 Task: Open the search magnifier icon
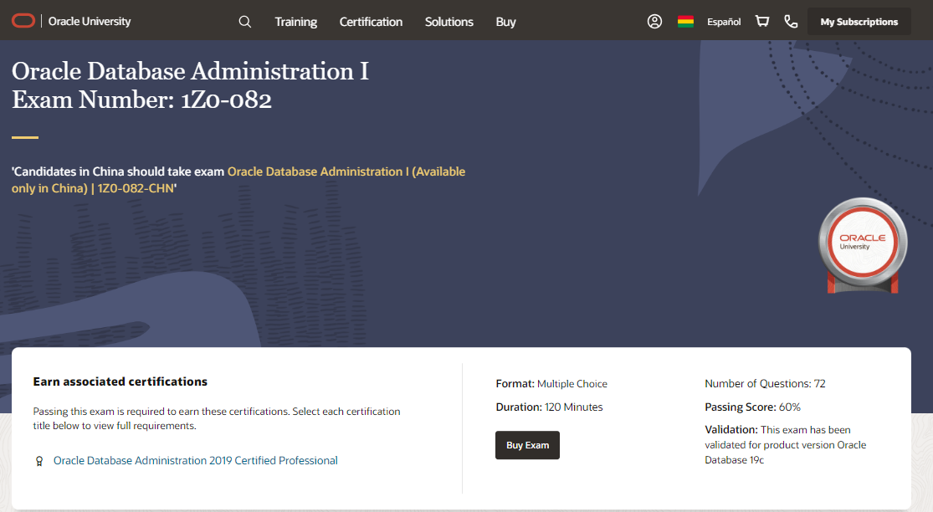coord(245,22)
